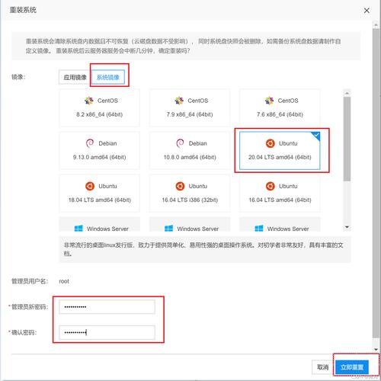Click the Ubuntu description text 非常流行的桌面linux发行版
This screenshot has height=381, width=381.
[x=98, y=245]
